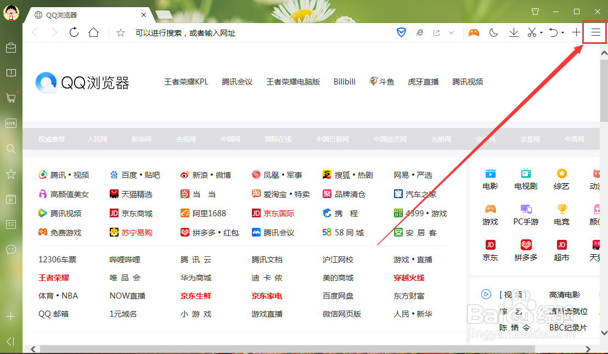Open the favorites star sidebar icon
Viewport: 608px width, 354px height.
point(11,173)
